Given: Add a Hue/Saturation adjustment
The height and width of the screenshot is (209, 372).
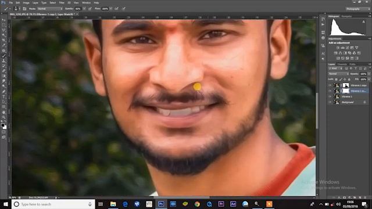Looking at the screenshot, I should (336, 53).
